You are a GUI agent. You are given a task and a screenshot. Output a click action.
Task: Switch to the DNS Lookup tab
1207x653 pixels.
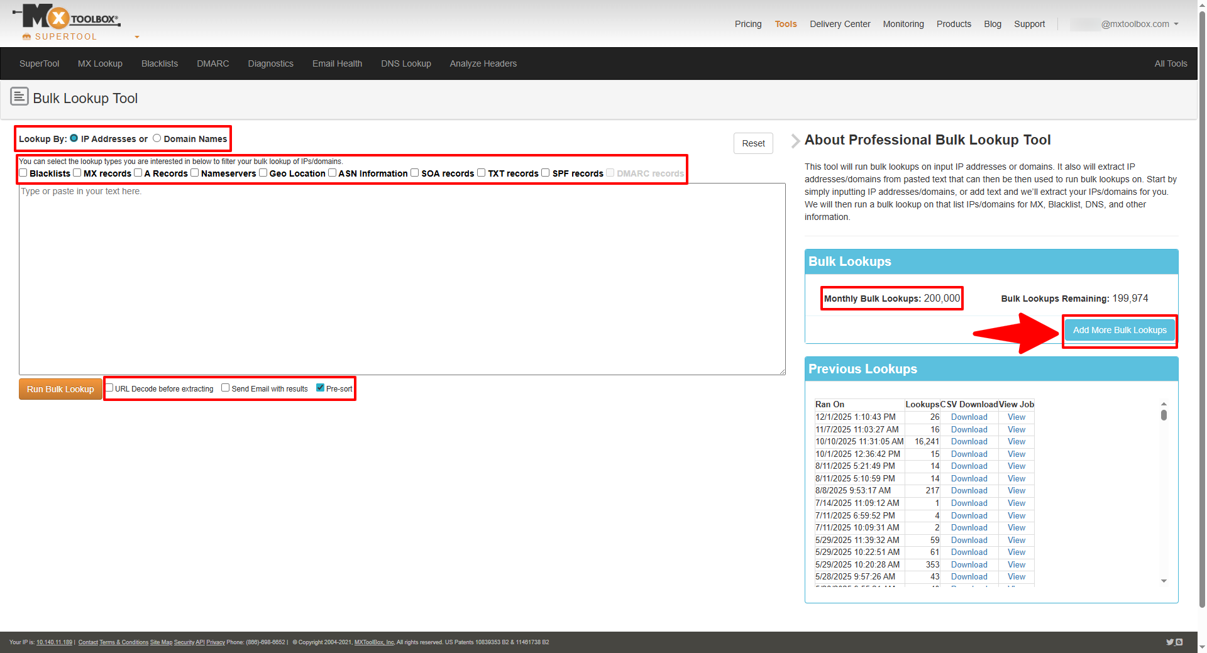405,63
